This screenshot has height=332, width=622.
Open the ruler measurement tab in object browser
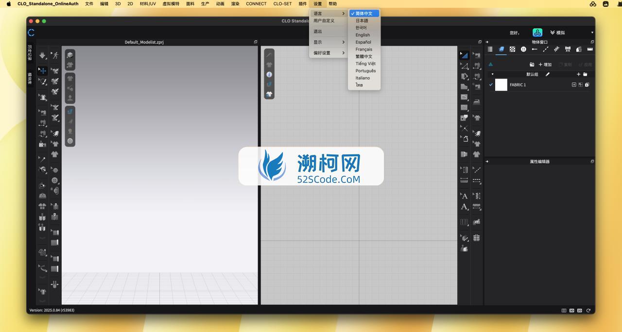(590, 49)
